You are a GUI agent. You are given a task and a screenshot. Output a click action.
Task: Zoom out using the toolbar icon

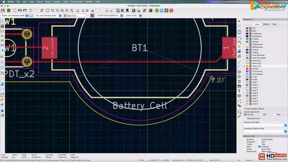(x=58, y=11)
